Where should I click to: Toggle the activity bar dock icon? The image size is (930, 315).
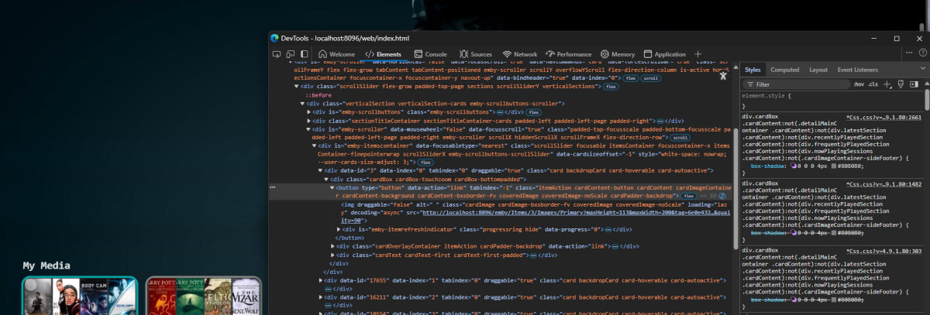305,54
